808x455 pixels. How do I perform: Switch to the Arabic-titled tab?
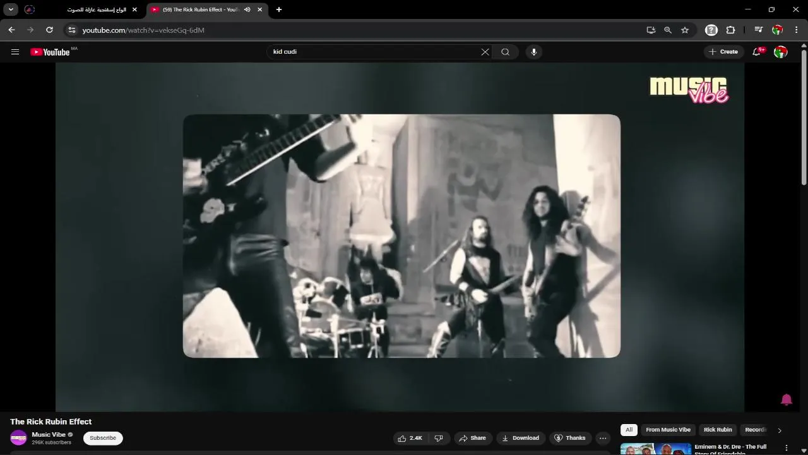96,9
